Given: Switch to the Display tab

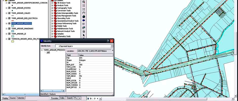Looking at the screenshot, I should click(x=5, y=98).
